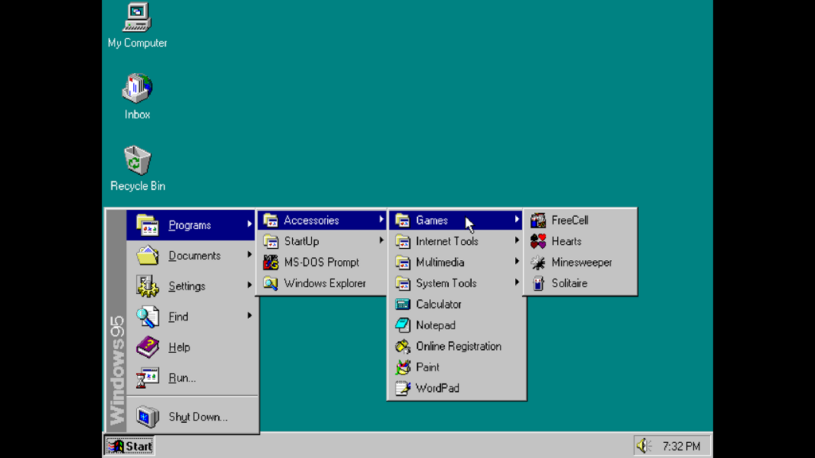
Task: Click the Help book icon
Action: pyautogui.click(x=147, y=347)
